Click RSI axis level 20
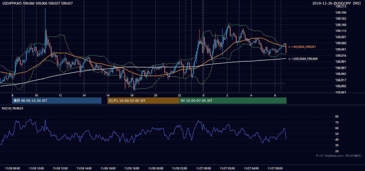 [337, 151]
